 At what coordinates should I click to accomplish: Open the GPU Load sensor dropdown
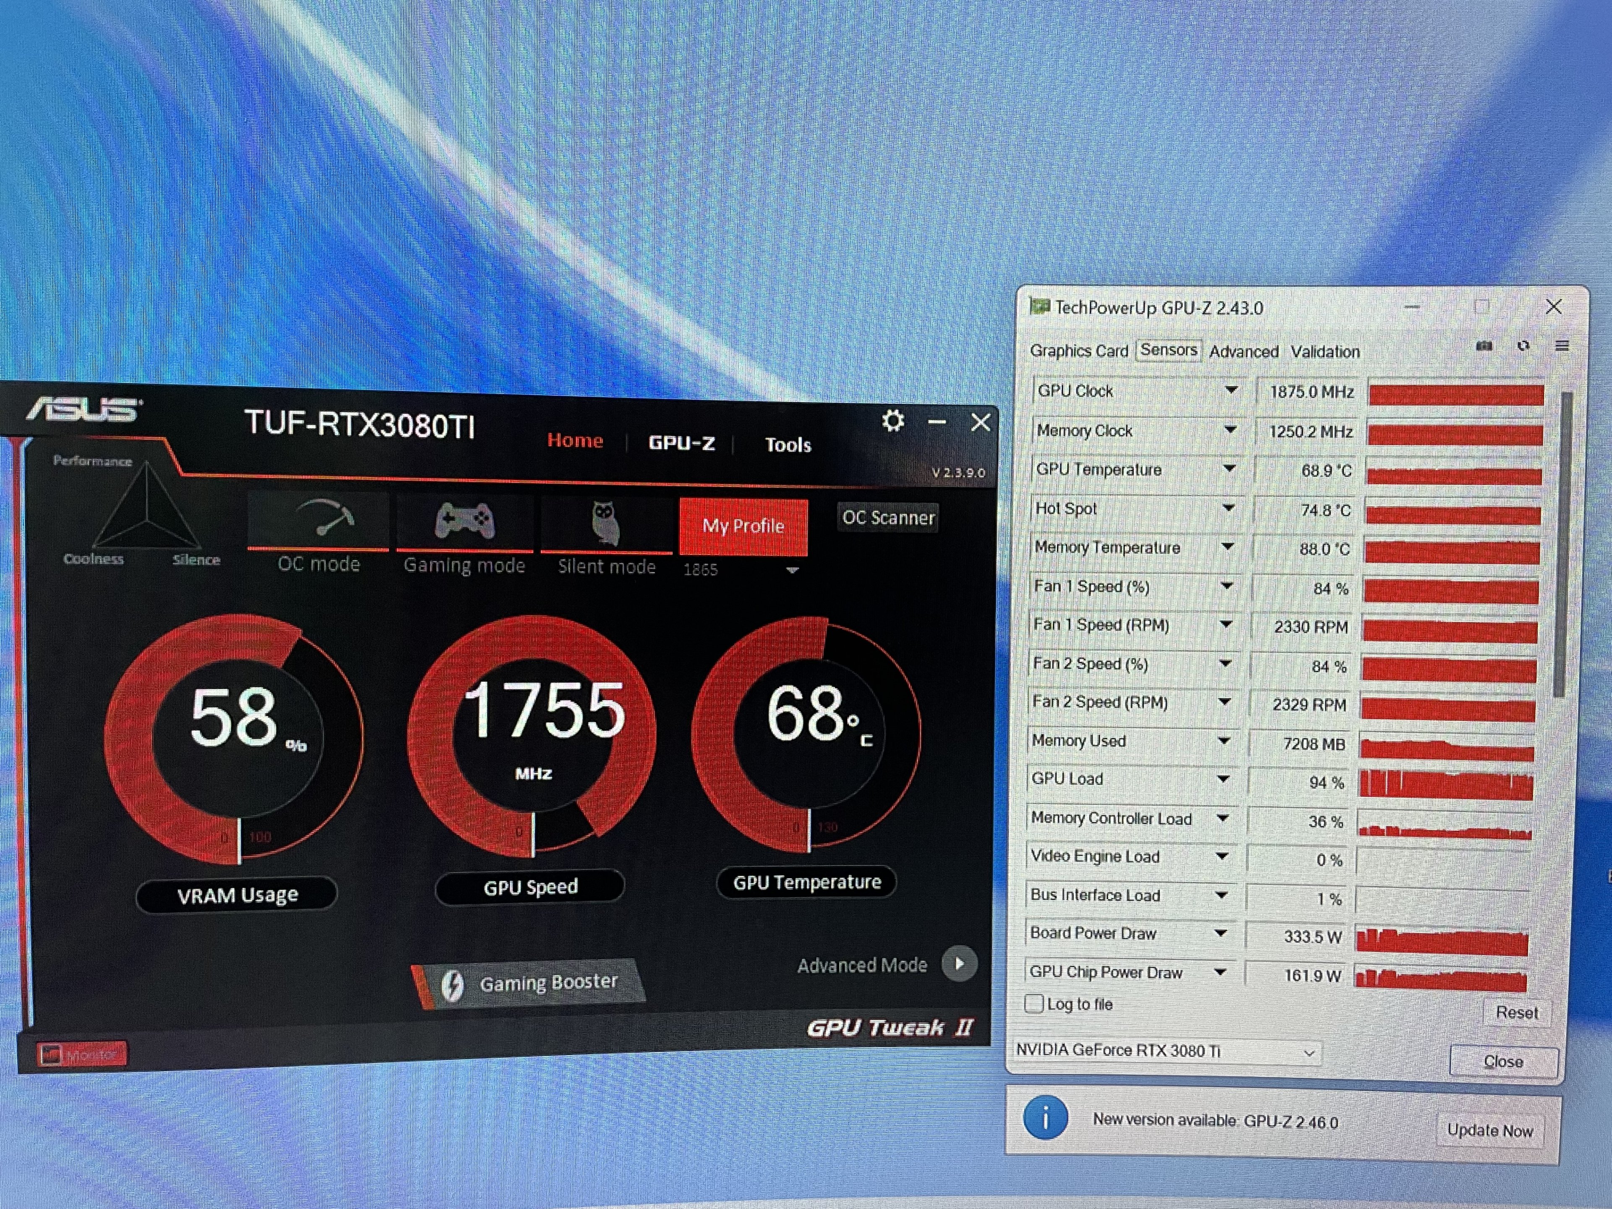pyautogui.click(x=1224, y=779)
